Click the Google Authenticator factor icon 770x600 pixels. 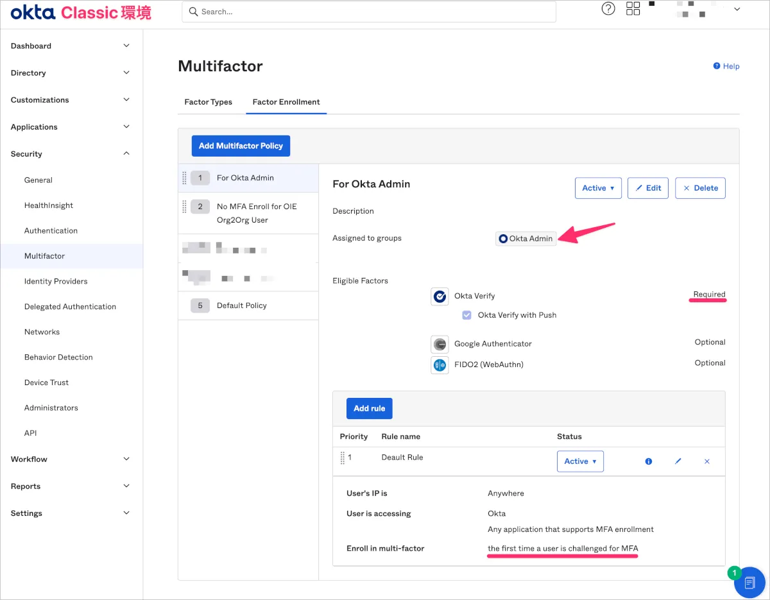coord(440,344)
